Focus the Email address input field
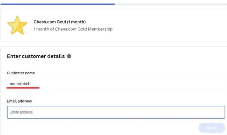Viewport: 227px width, 135px height. 116,112
